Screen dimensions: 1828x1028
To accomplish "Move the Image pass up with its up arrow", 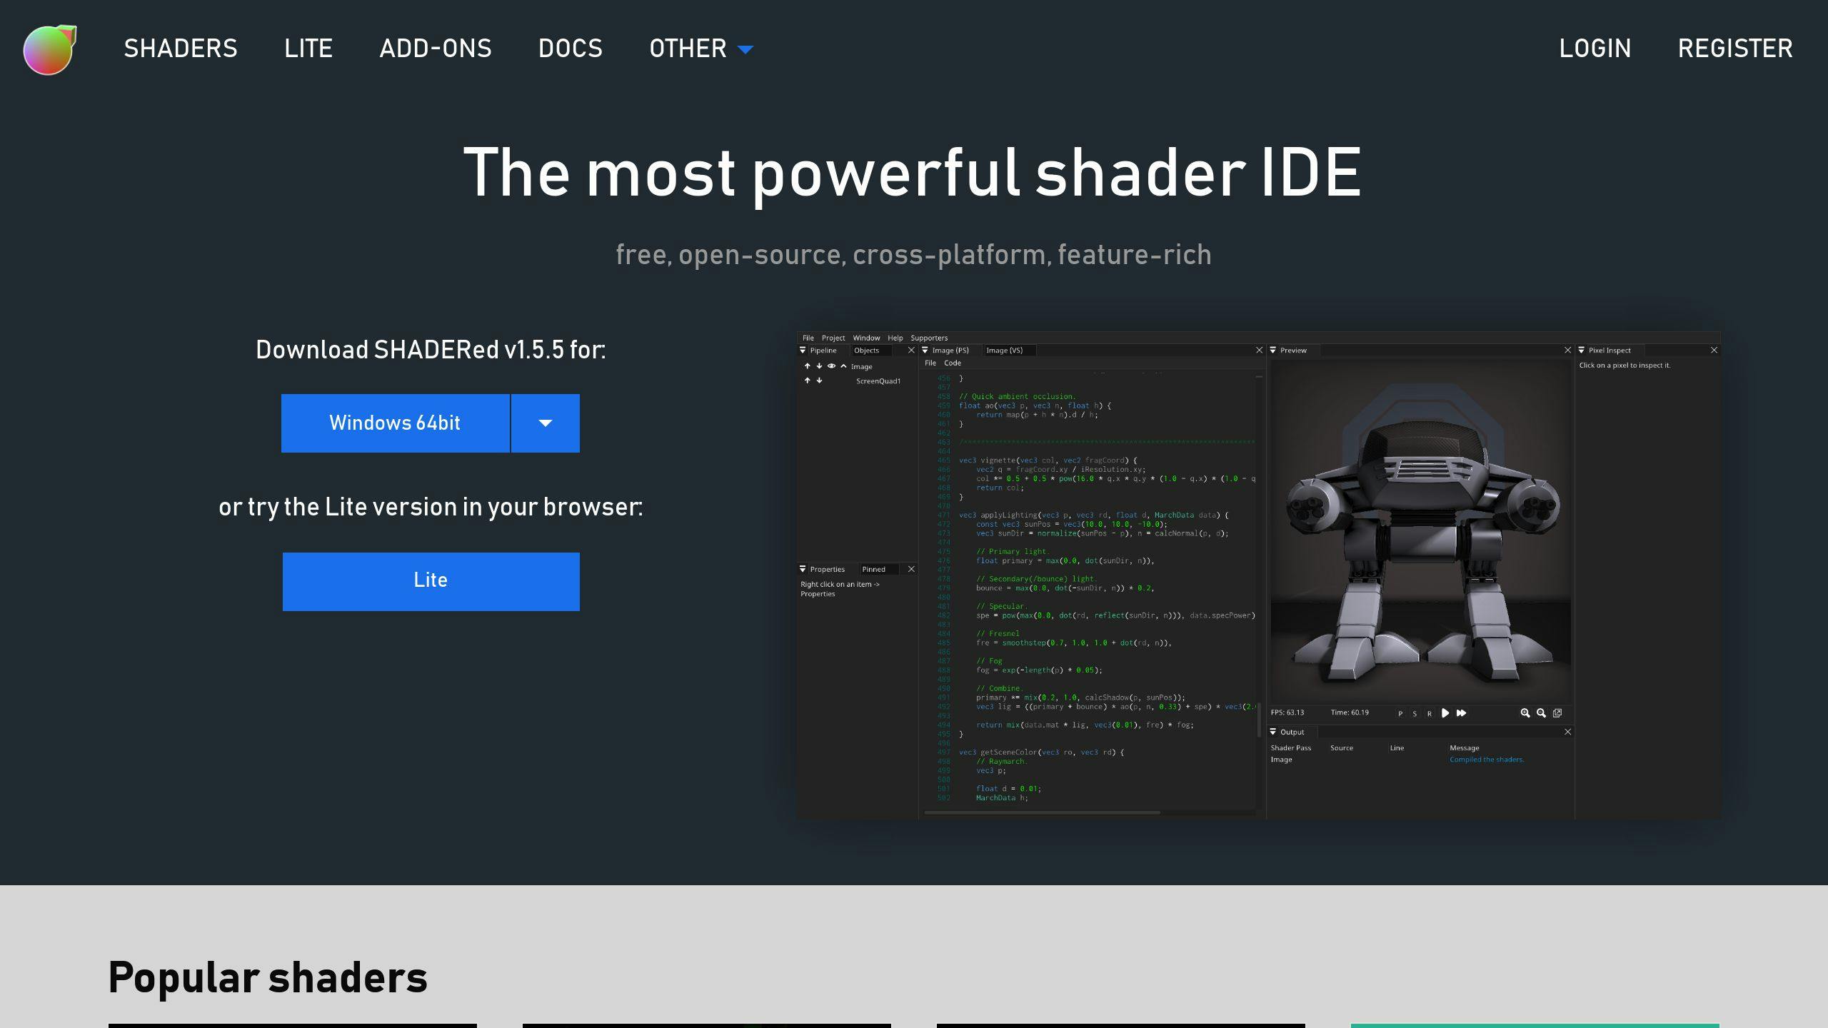I will 808,366.
